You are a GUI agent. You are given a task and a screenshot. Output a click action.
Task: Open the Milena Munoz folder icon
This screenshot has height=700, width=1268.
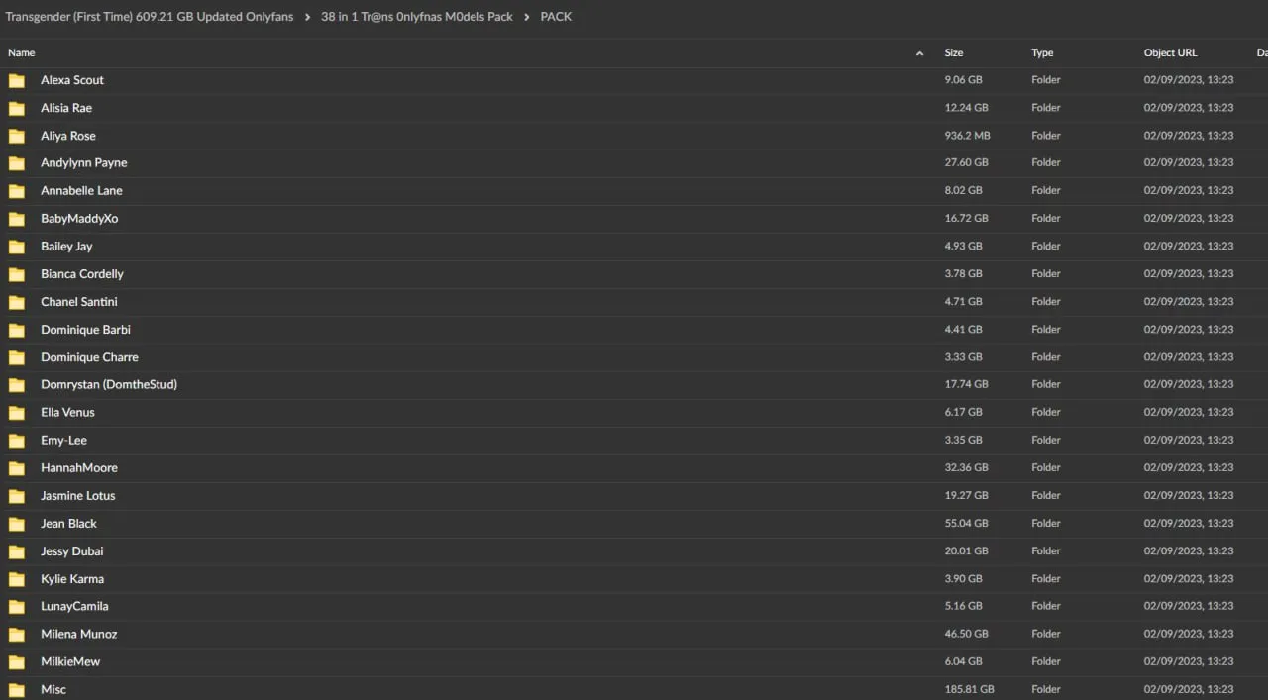click(16, 635)
